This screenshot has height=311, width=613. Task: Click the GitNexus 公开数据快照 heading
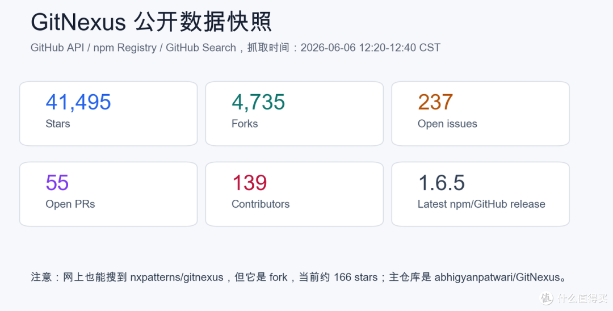[x=151, y=22]
